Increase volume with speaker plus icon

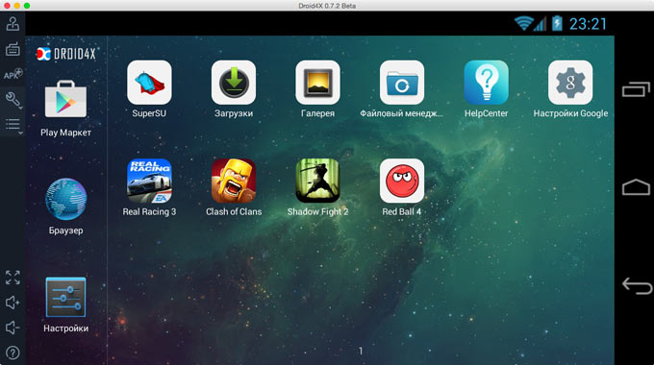[13, 303]
